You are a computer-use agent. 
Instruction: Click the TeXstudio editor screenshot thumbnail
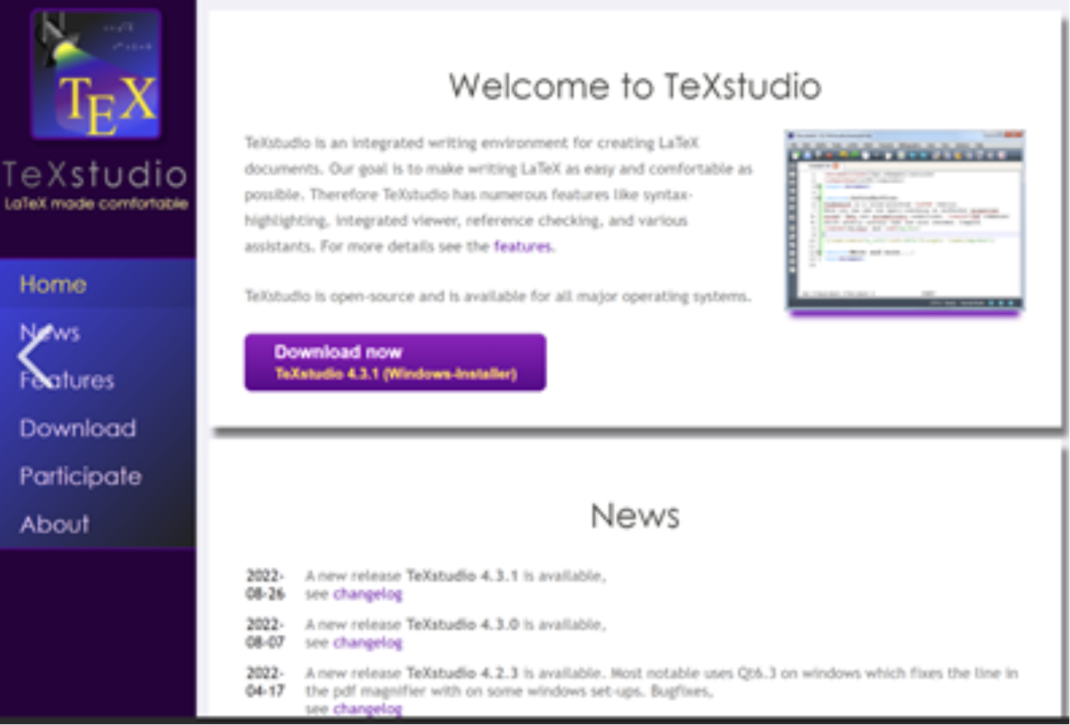pyautogui.click(x=904, y=220)
